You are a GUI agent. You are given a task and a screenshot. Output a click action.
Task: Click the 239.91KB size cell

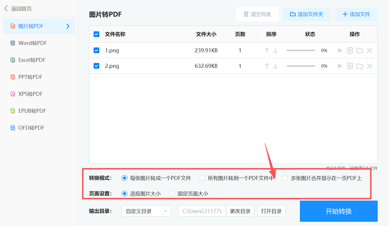[x=206, y=51]
